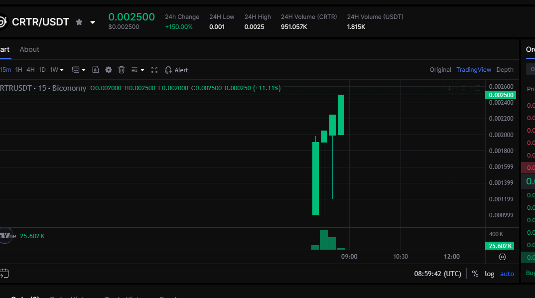
Task: Switch to the About tab
Action: click(29, 49)
